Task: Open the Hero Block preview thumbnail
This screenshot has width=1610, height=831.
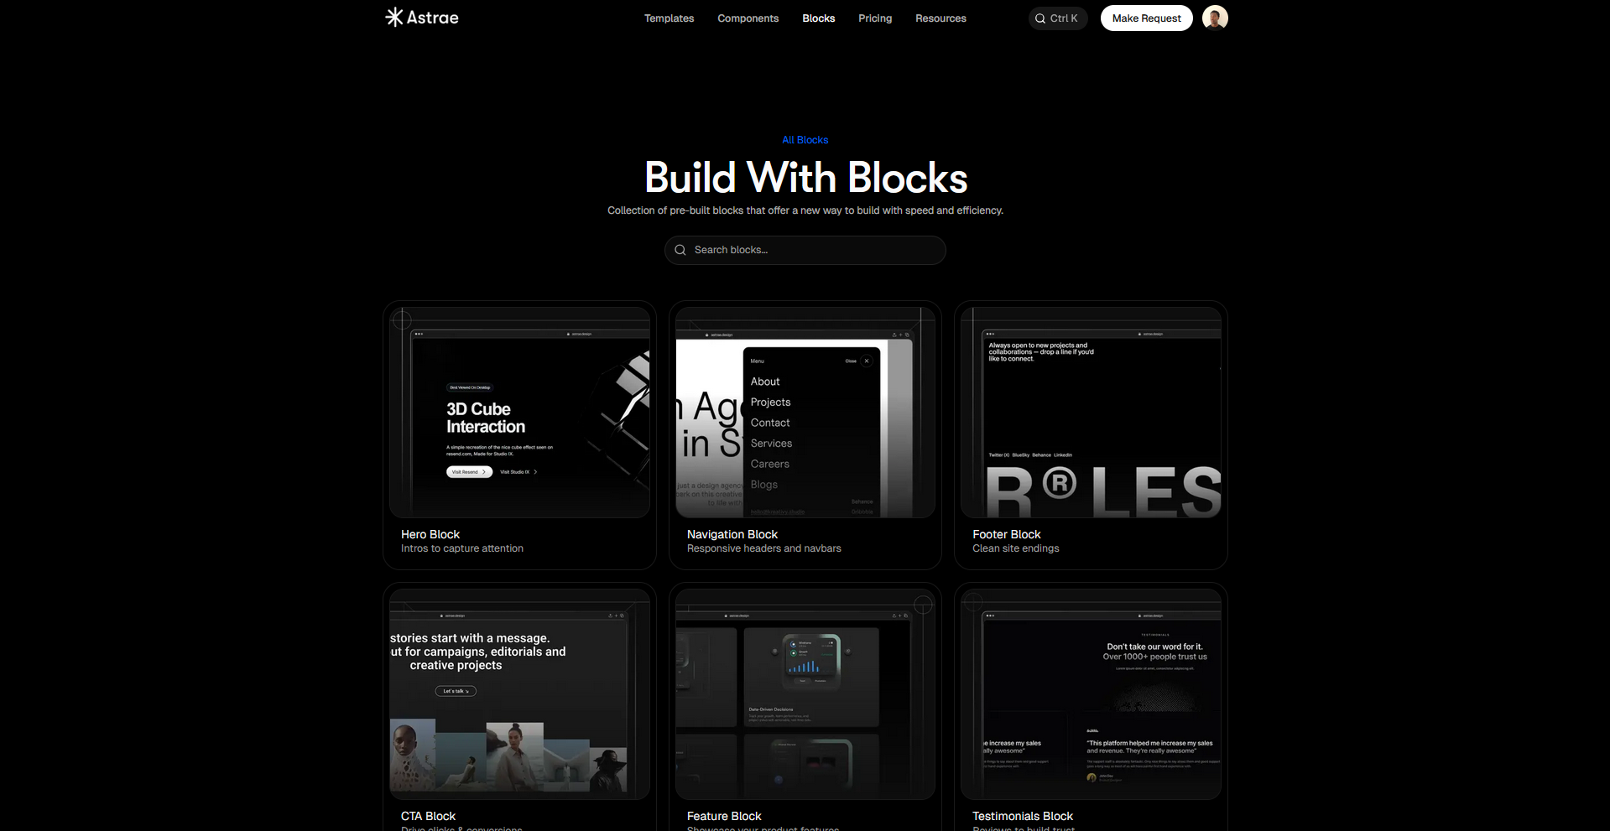Action: 519,413
